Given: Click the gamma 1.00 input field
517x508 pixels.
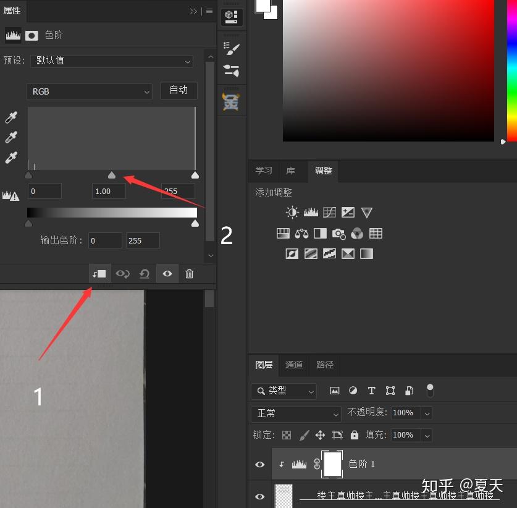Looking at the screenshot, I should tap(109, 192).
